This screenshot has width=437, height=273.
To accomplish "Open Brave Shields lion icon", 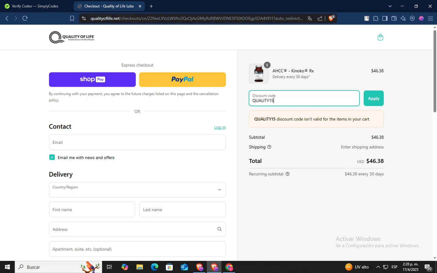I will pyautogui.click(x=331, y=18).
